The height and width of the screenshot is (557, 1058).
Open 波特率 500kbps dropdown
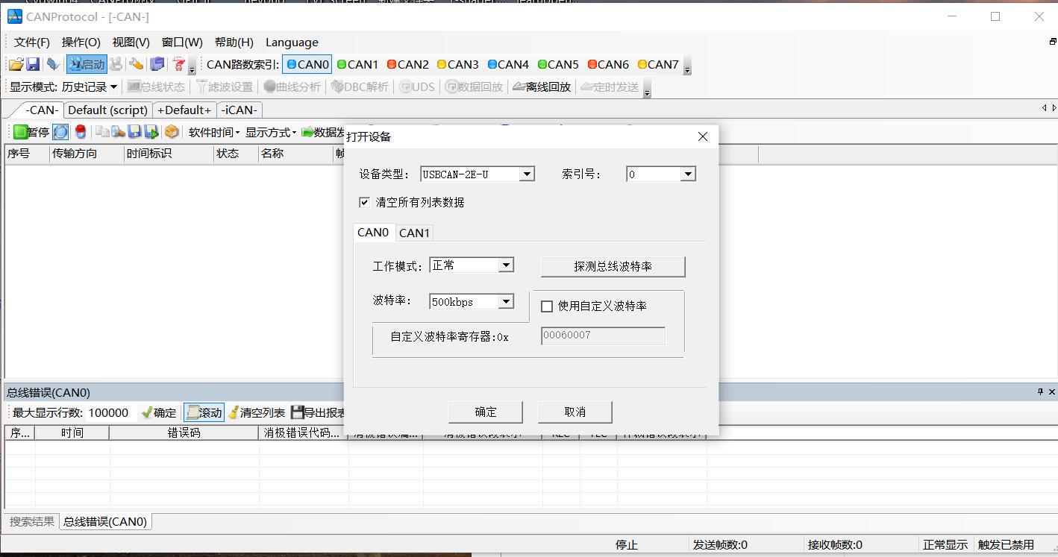coord(506,302)
